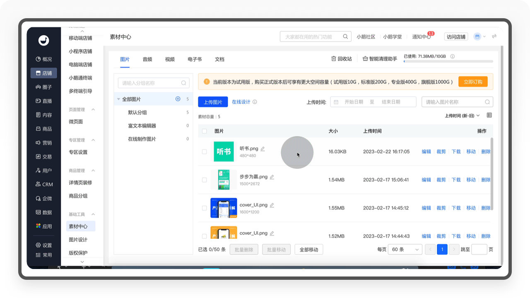Viewport: 530px width, 298px height.
Task: Open CRM in the sidebar
Action: [x=43, y=185]
